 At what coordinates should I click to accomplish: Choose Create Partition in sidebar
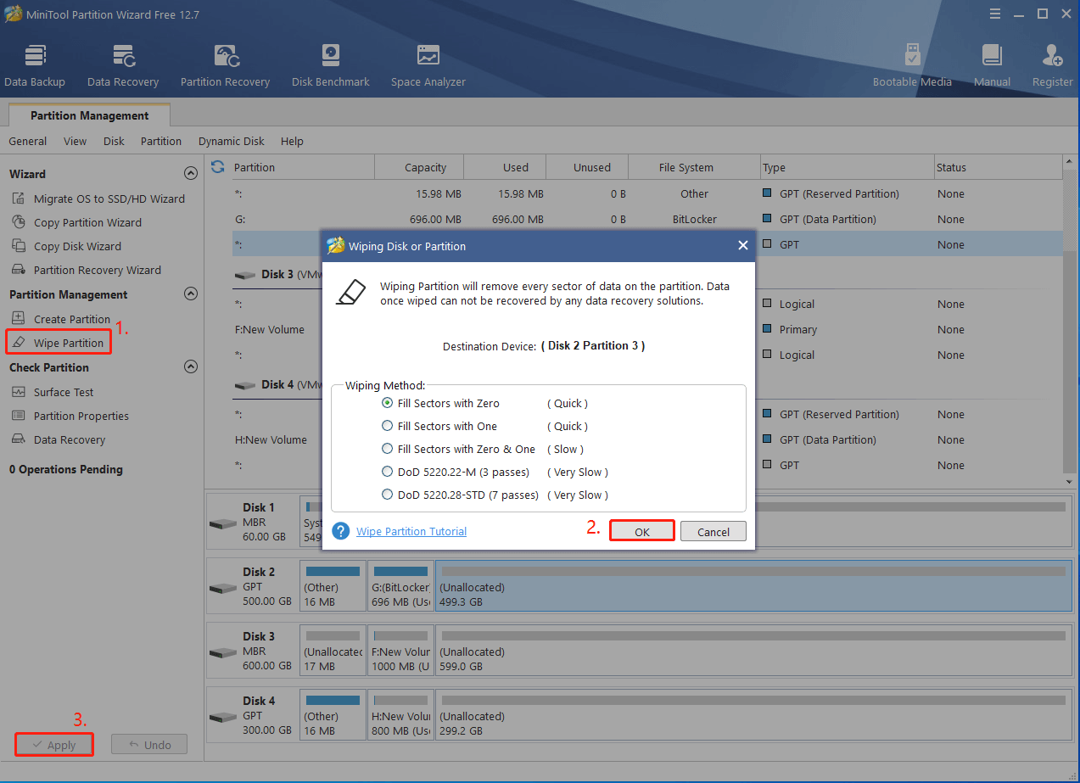pos(61,319)
